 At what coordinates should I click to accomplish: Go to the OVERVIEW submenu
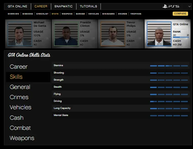[13, 14]
